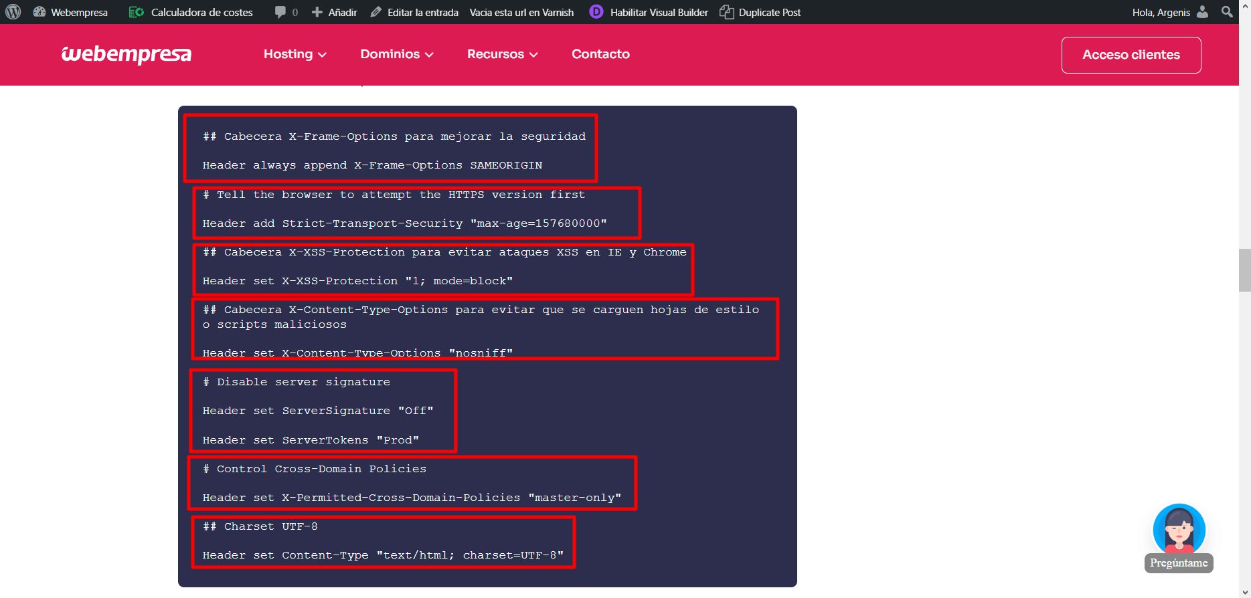Click Vacia esta url en Varnish
Viewport: 1251px width, 598px height.
click(x=521, y=12)
